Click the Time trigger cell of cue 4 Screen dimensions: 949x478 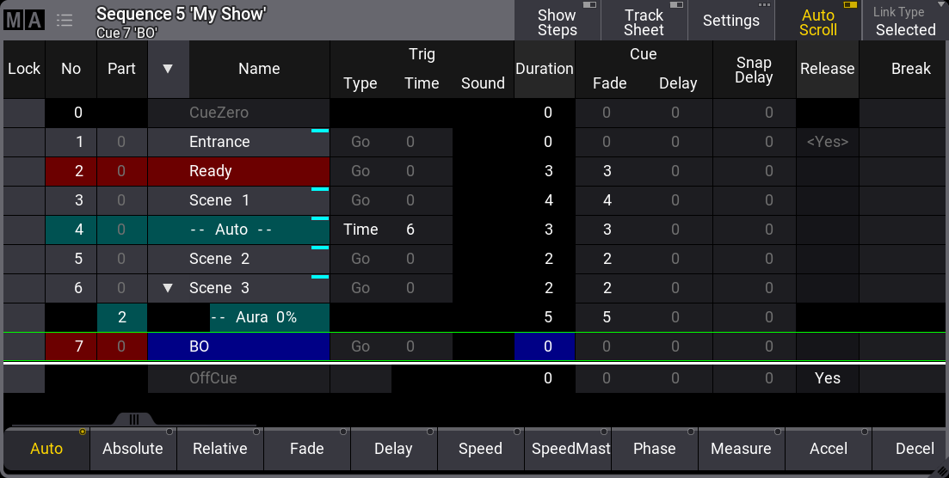tap(360, 230)
